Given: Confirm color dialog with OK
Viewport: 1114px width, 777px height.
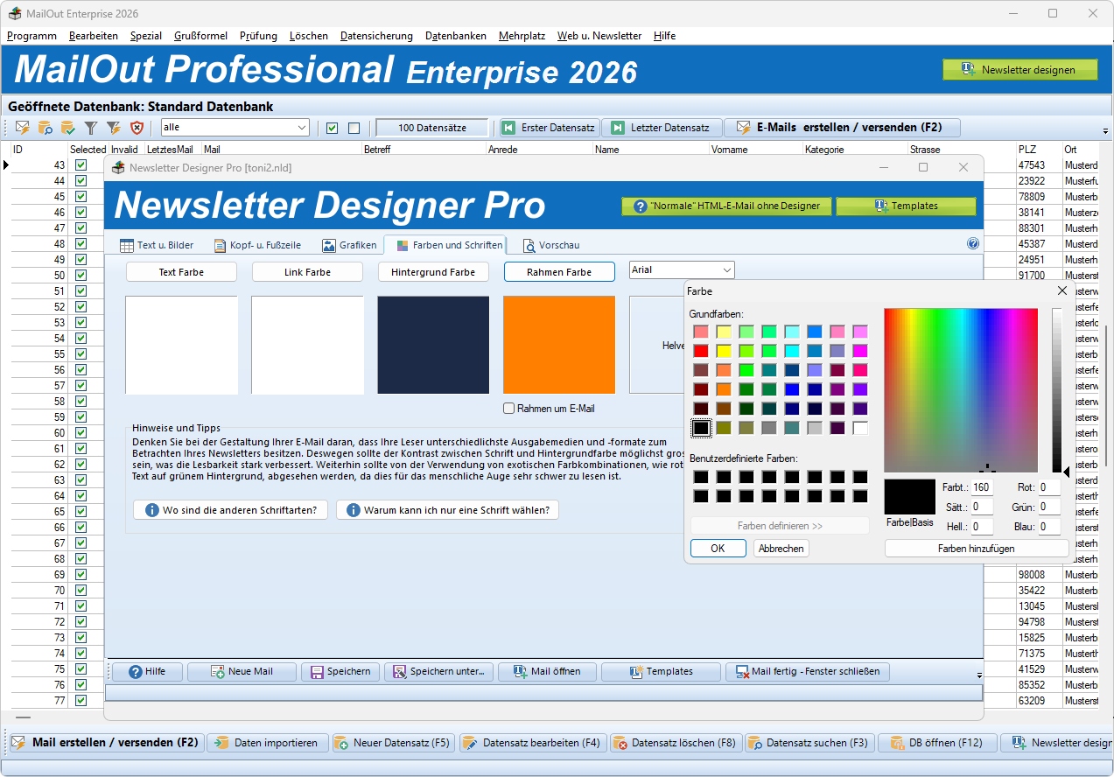Looking at the screenshot, I should [x=718, y=549].
